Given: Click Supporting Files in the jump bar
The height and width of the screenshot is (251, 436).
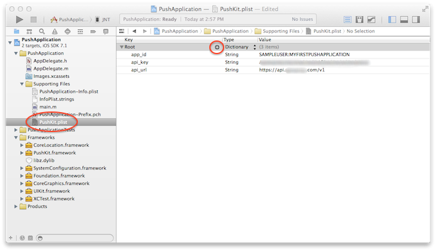Looking at the screenshot, I should (x=277, y=31).
